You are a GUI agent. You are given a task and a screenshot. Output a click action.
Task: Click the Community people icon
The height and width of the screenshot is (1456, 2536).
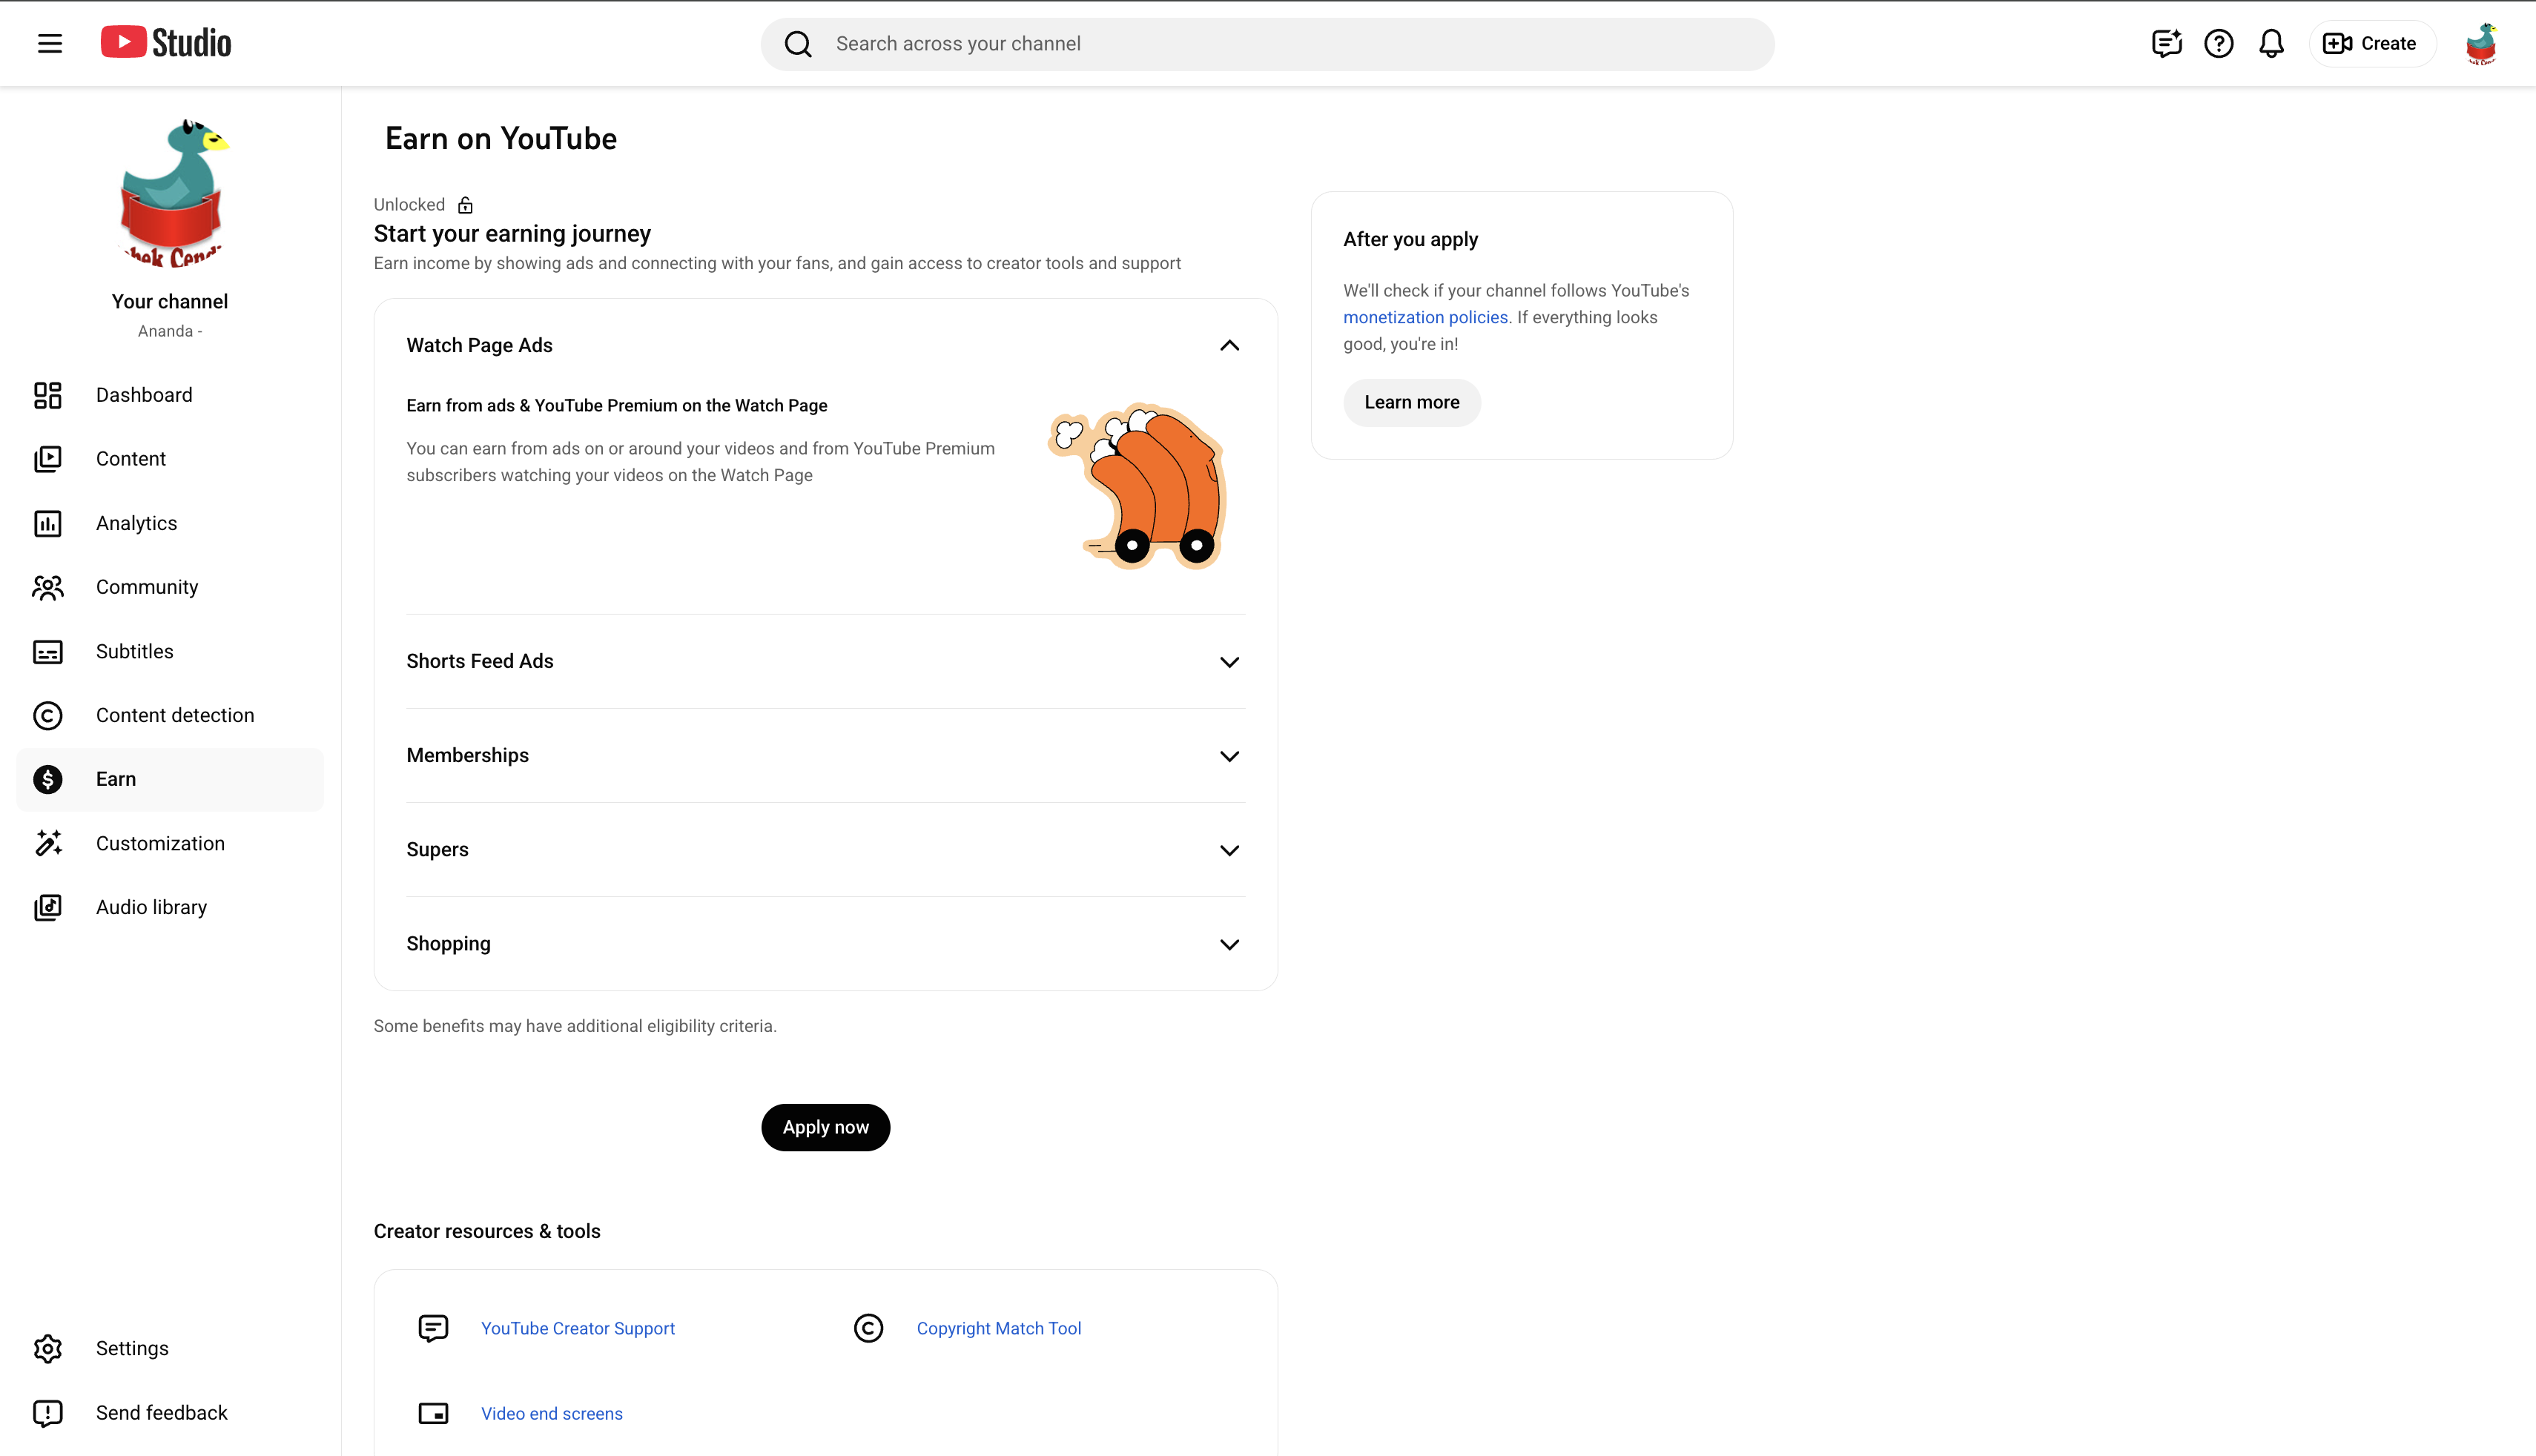click(48, 587)
